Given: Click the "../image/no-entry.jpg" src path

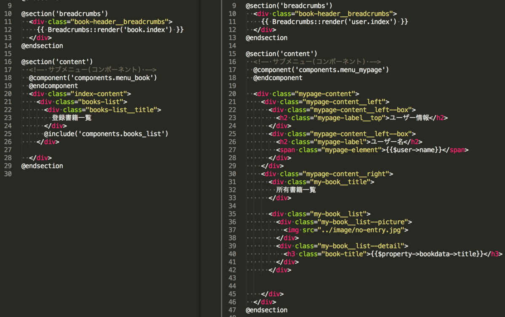Looking at the screenshot, I should click(361, 230).
